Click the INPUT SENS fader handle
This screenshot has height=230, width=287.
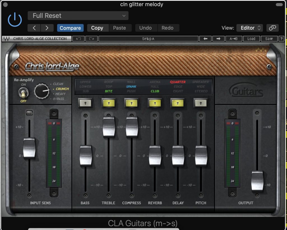[29, 148]
